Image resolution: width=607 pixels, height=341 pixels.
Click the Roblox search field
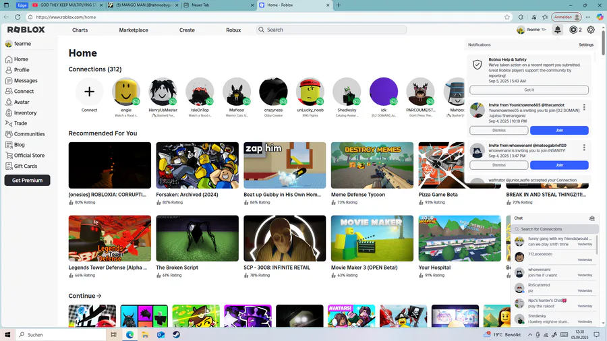pos(331,30)
